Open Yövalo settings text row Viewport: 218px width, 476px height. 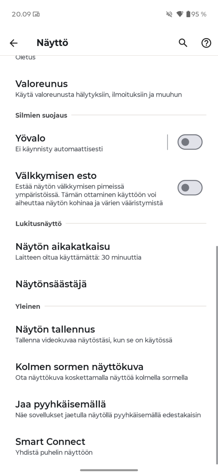[88, 142]
